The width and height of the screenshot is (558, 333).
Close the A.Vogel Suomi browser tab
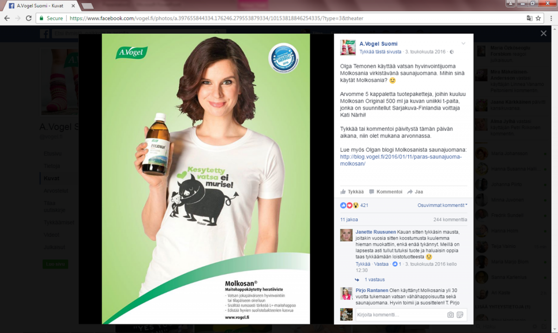point(72,6)
